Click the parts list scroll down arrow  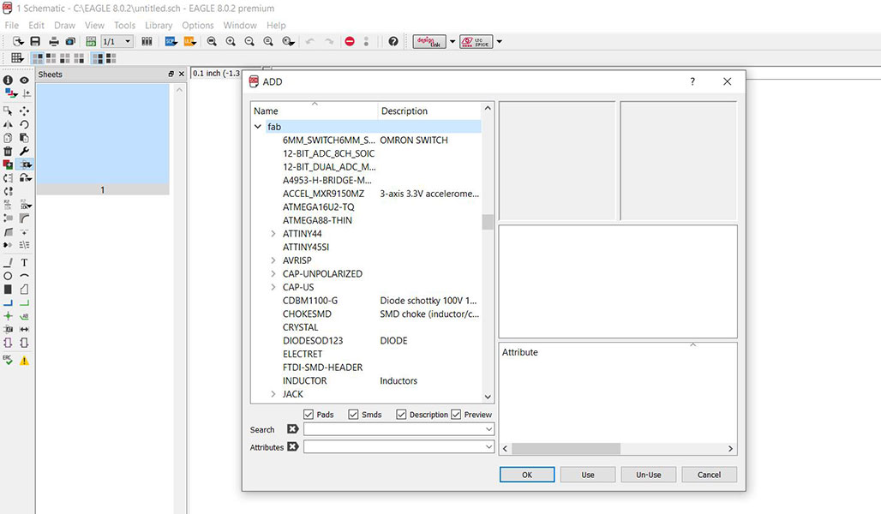click(488, 397)
